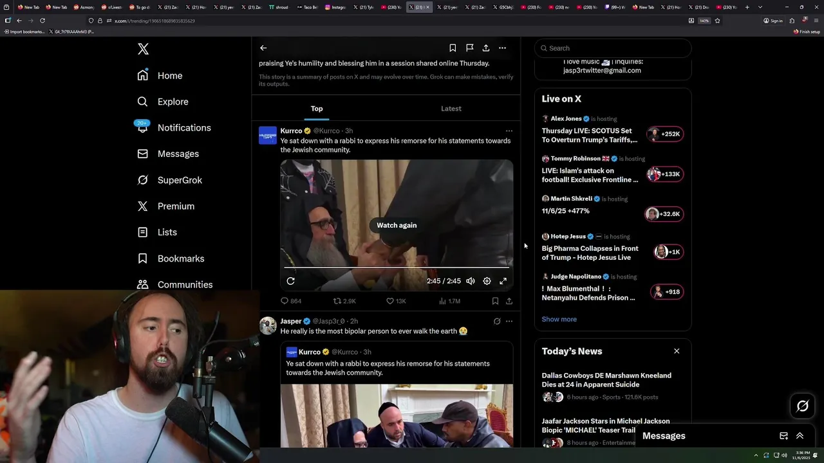Viewport: 824px width, 463px height.
Task: Open Premium in the sidebar
Action: [x=166, y=206]
